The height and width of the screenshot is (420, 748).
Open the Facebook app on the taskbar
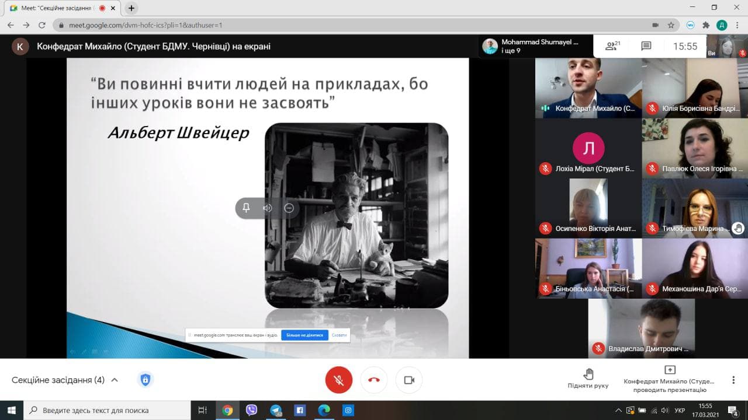point(300,410)
